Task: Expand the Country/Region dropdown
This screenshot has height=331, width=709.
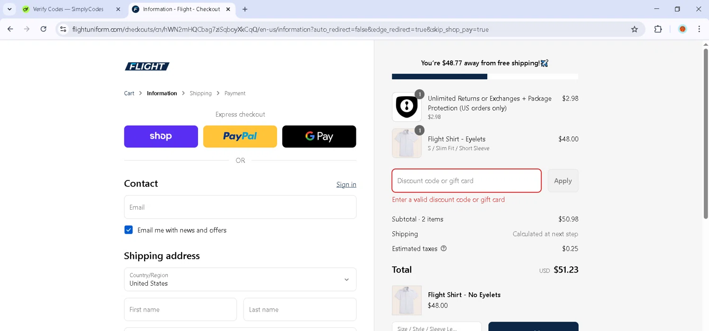Action: tap(240, 280)
